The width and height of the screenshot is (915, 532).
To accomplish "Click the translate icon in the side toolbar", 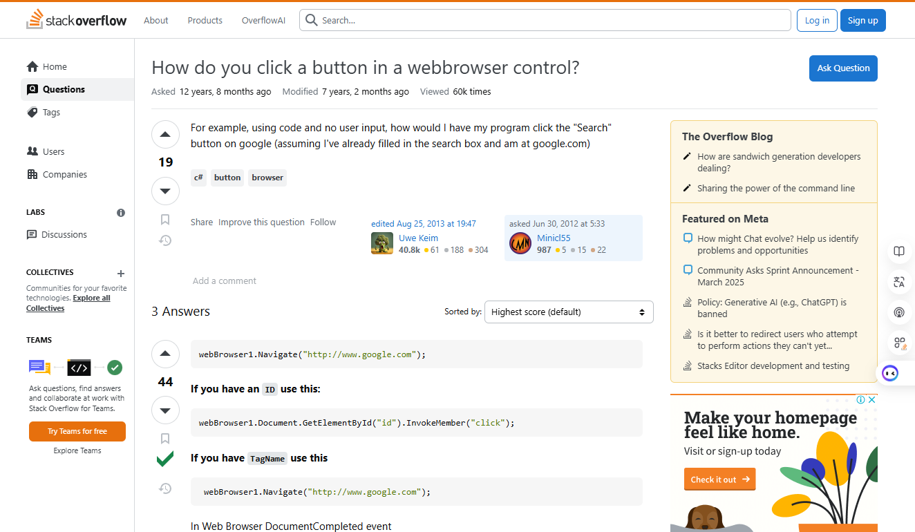I will tap(899, 282).
